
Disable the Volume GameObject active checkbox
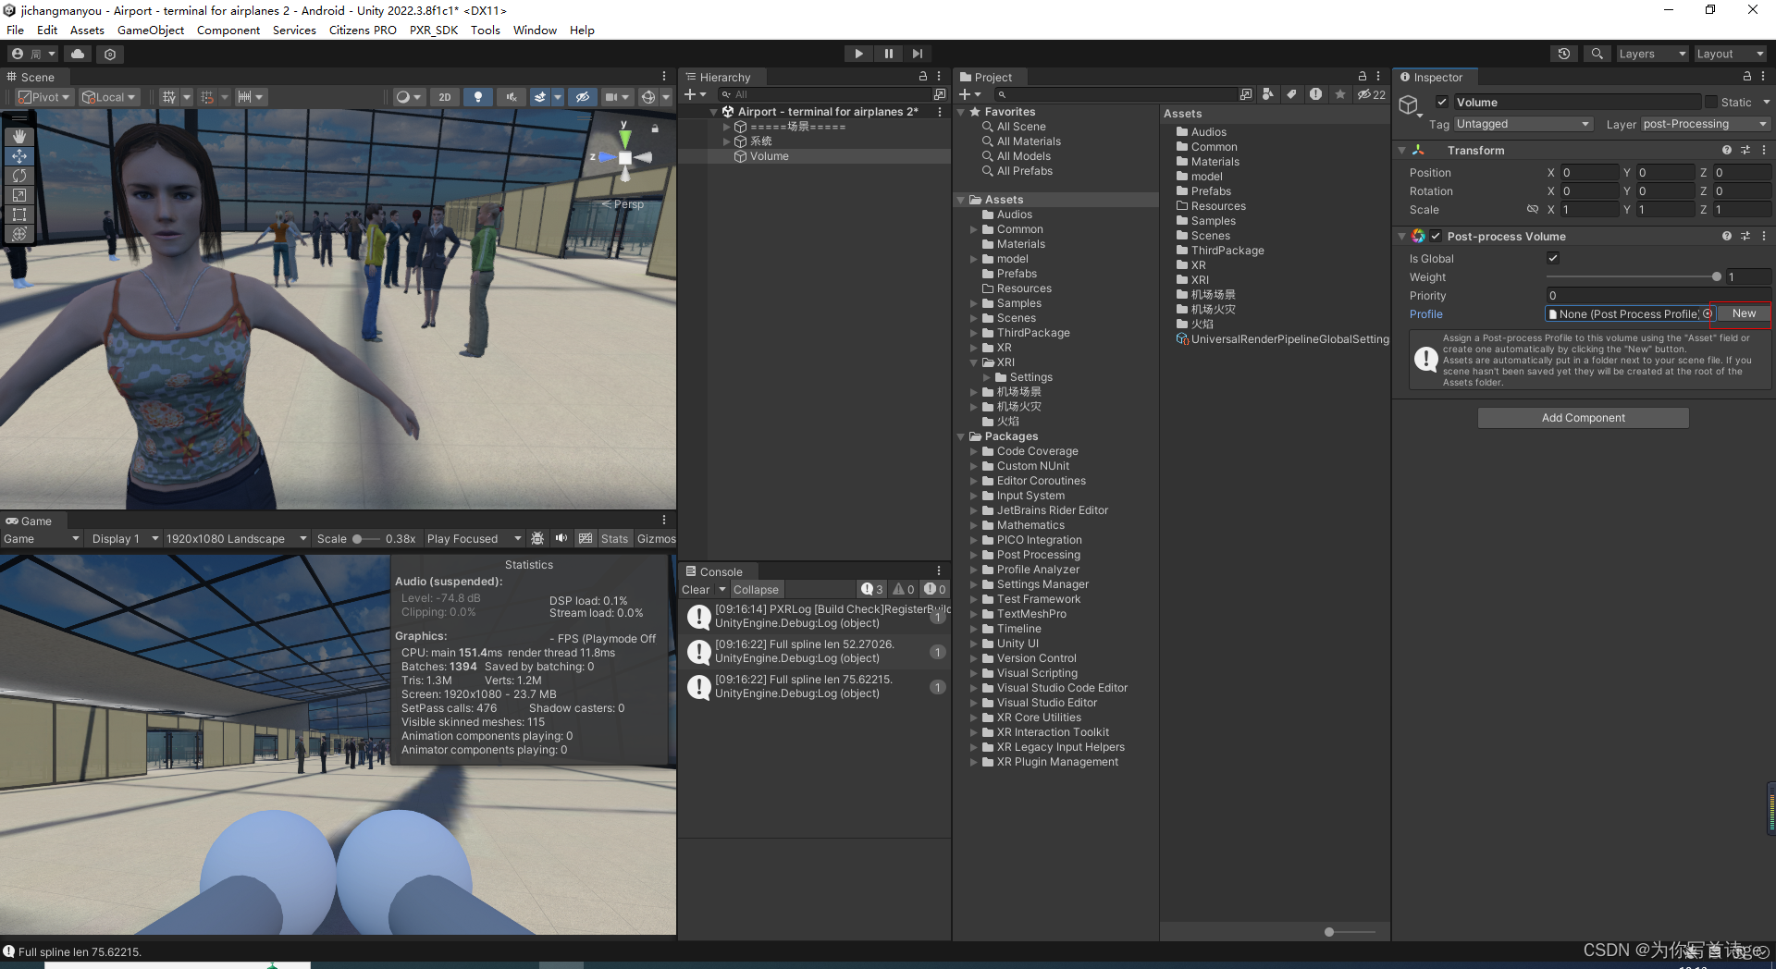pos(1440,102)
